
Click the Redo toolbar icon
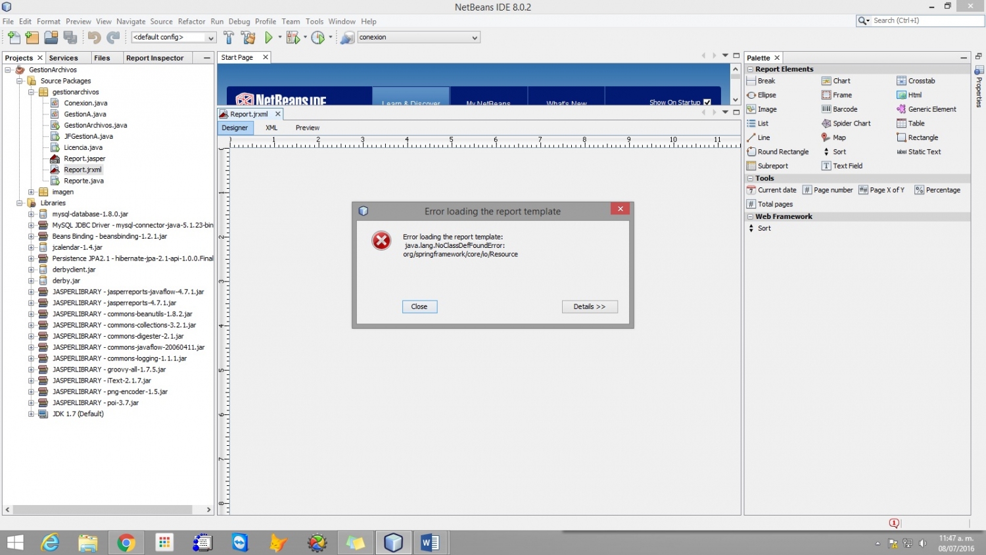pyautogui.click(x=114, y=37)
